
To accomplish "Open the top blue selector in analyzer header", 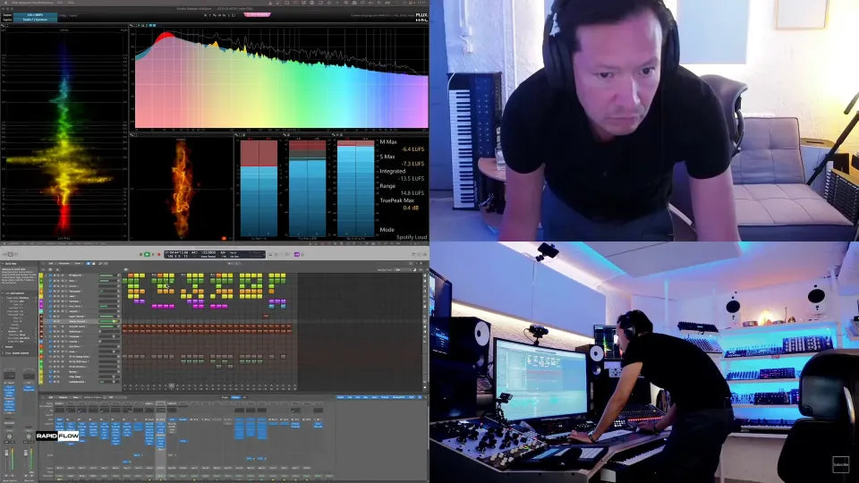I will coord(34,14).
